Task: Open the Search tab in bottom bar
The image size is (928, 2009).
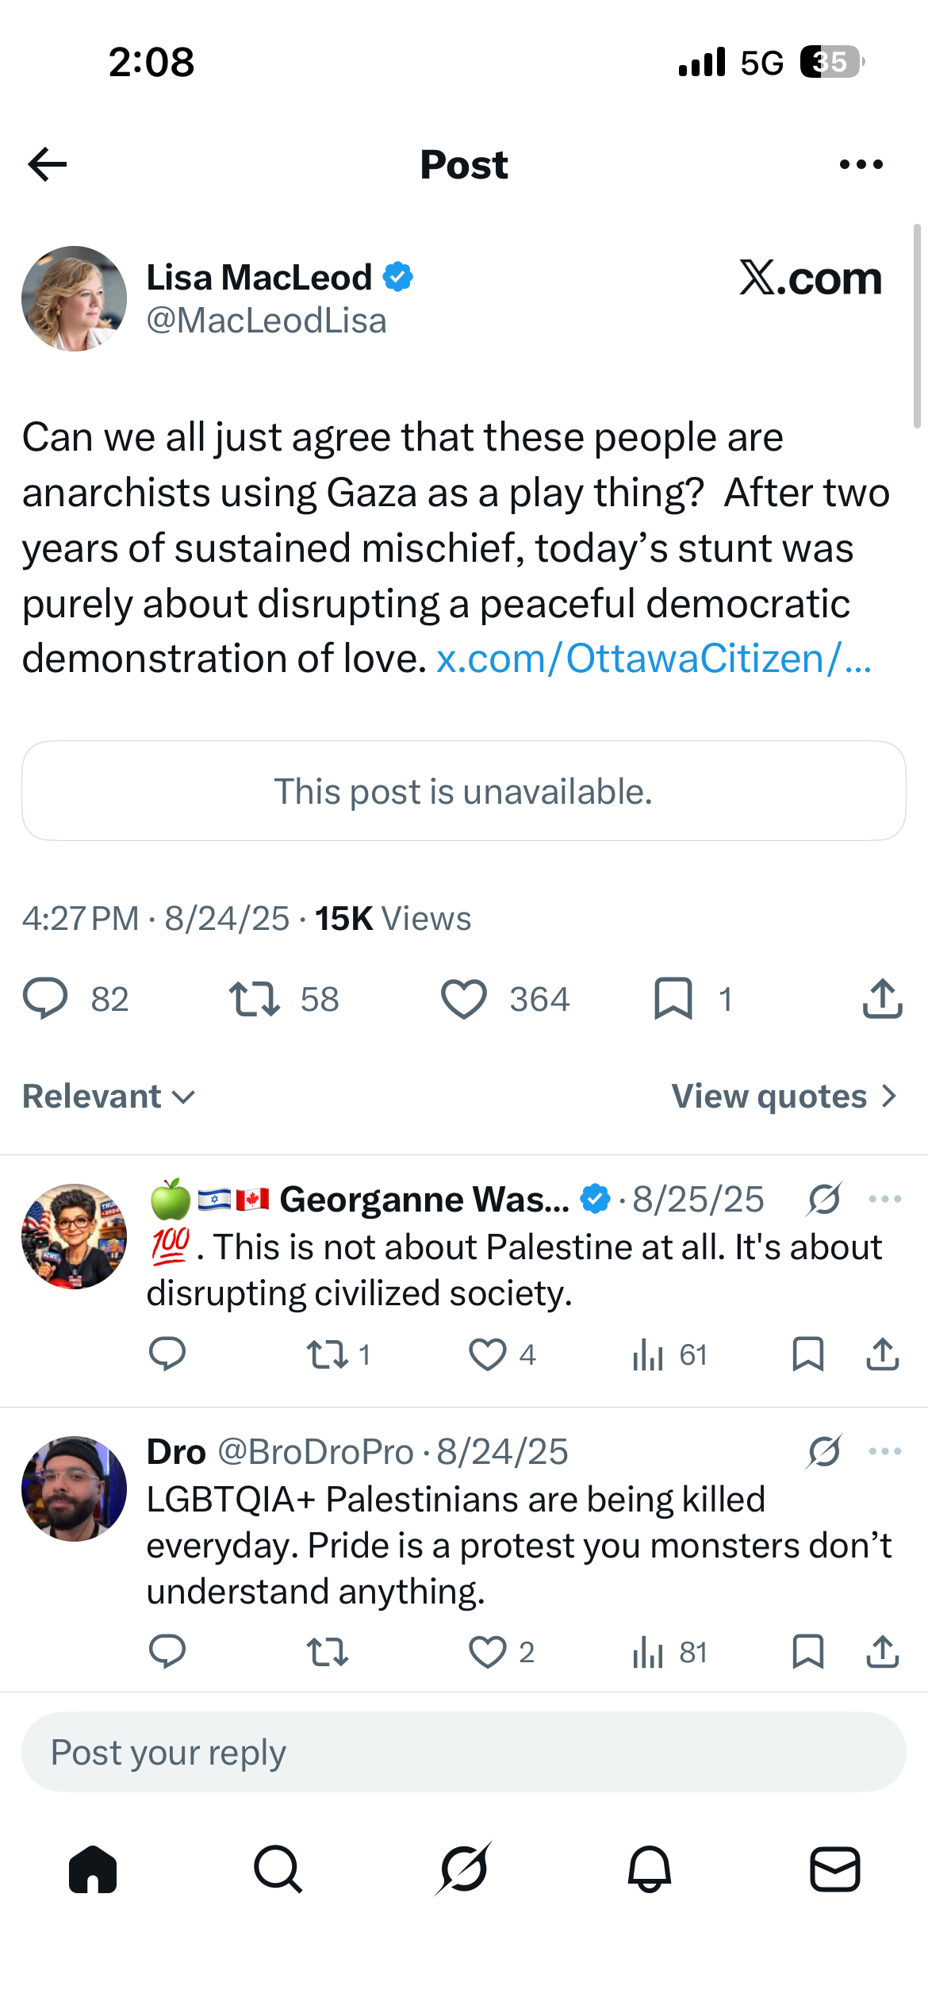Action: (278, 1869)
